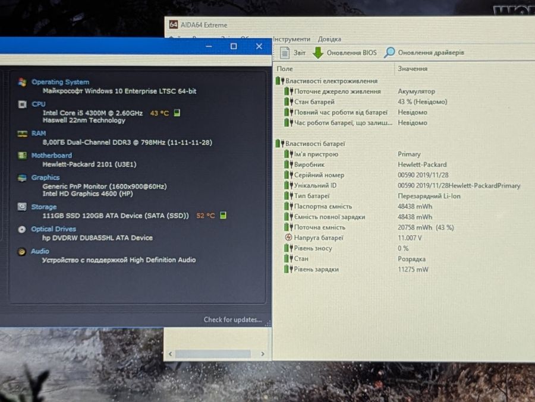Click the Звіт report toolbar button
This screenshot has width=535, height=402.
tap(292, 52)
